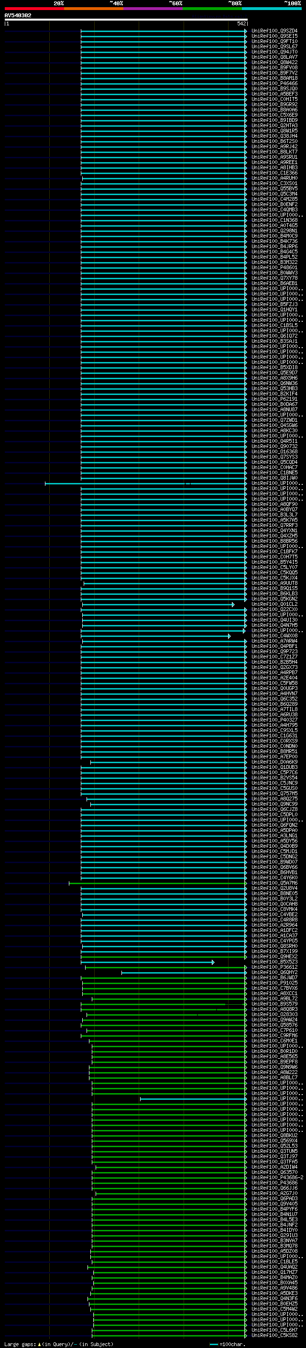Click the short cyan bar for UniRef100_B5X5Z3
Screen dimensions: 306x1348
(148, 962)
